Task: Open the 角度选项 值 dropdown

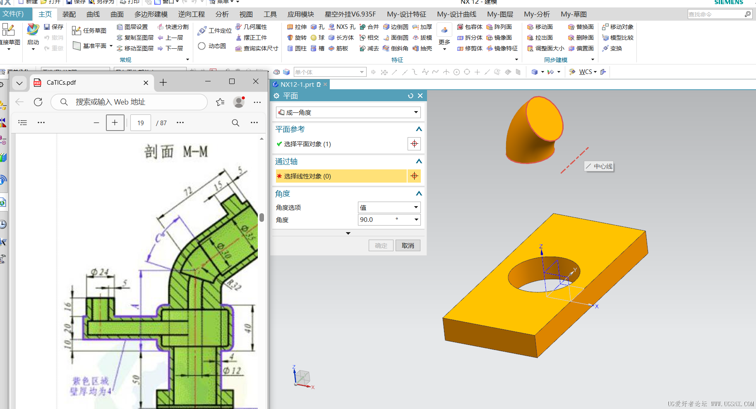Action: pos(389,207)
